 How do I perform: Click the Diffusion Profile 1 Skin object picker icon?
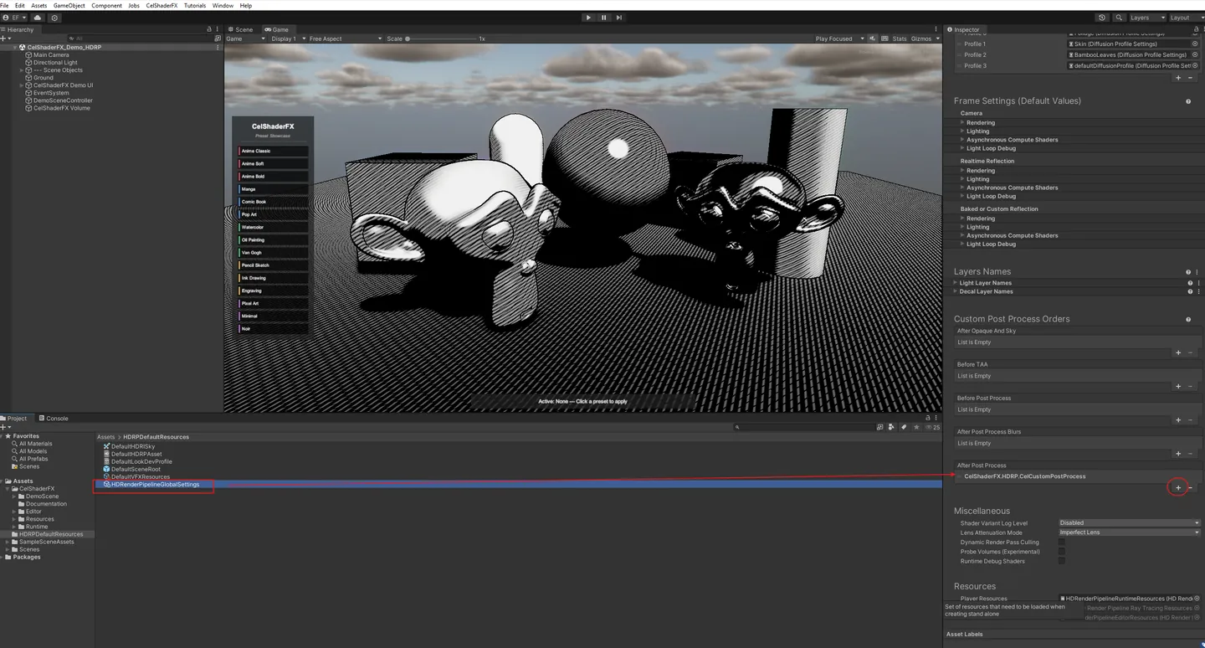(1197, 44)
